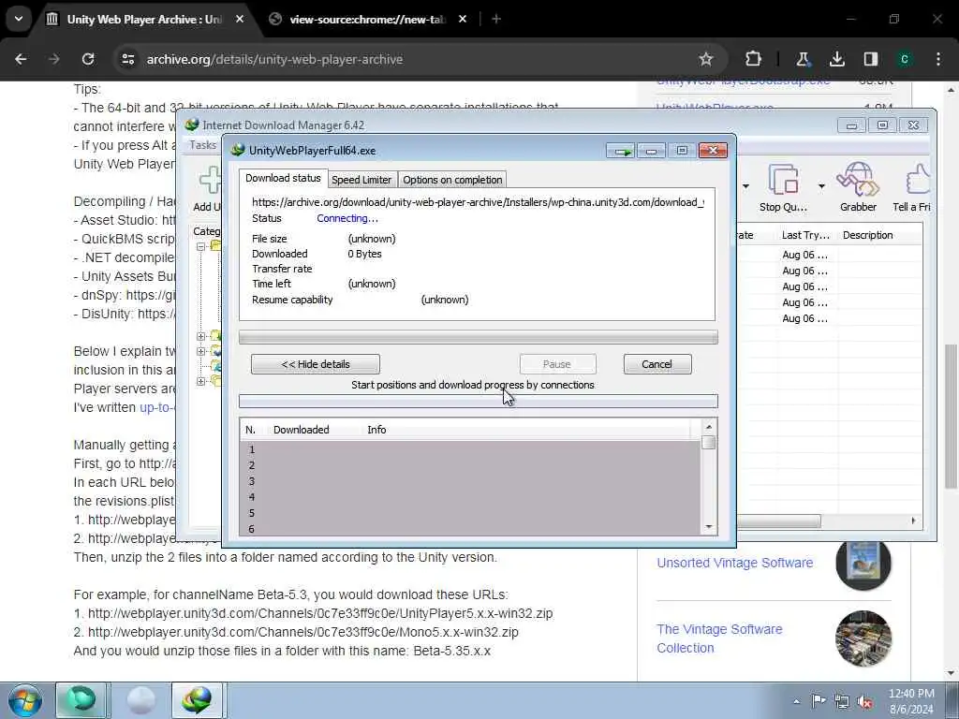Screen dimensions: 959x719
Task: Click the Chrome back arrow
Action: click(21, 59)
